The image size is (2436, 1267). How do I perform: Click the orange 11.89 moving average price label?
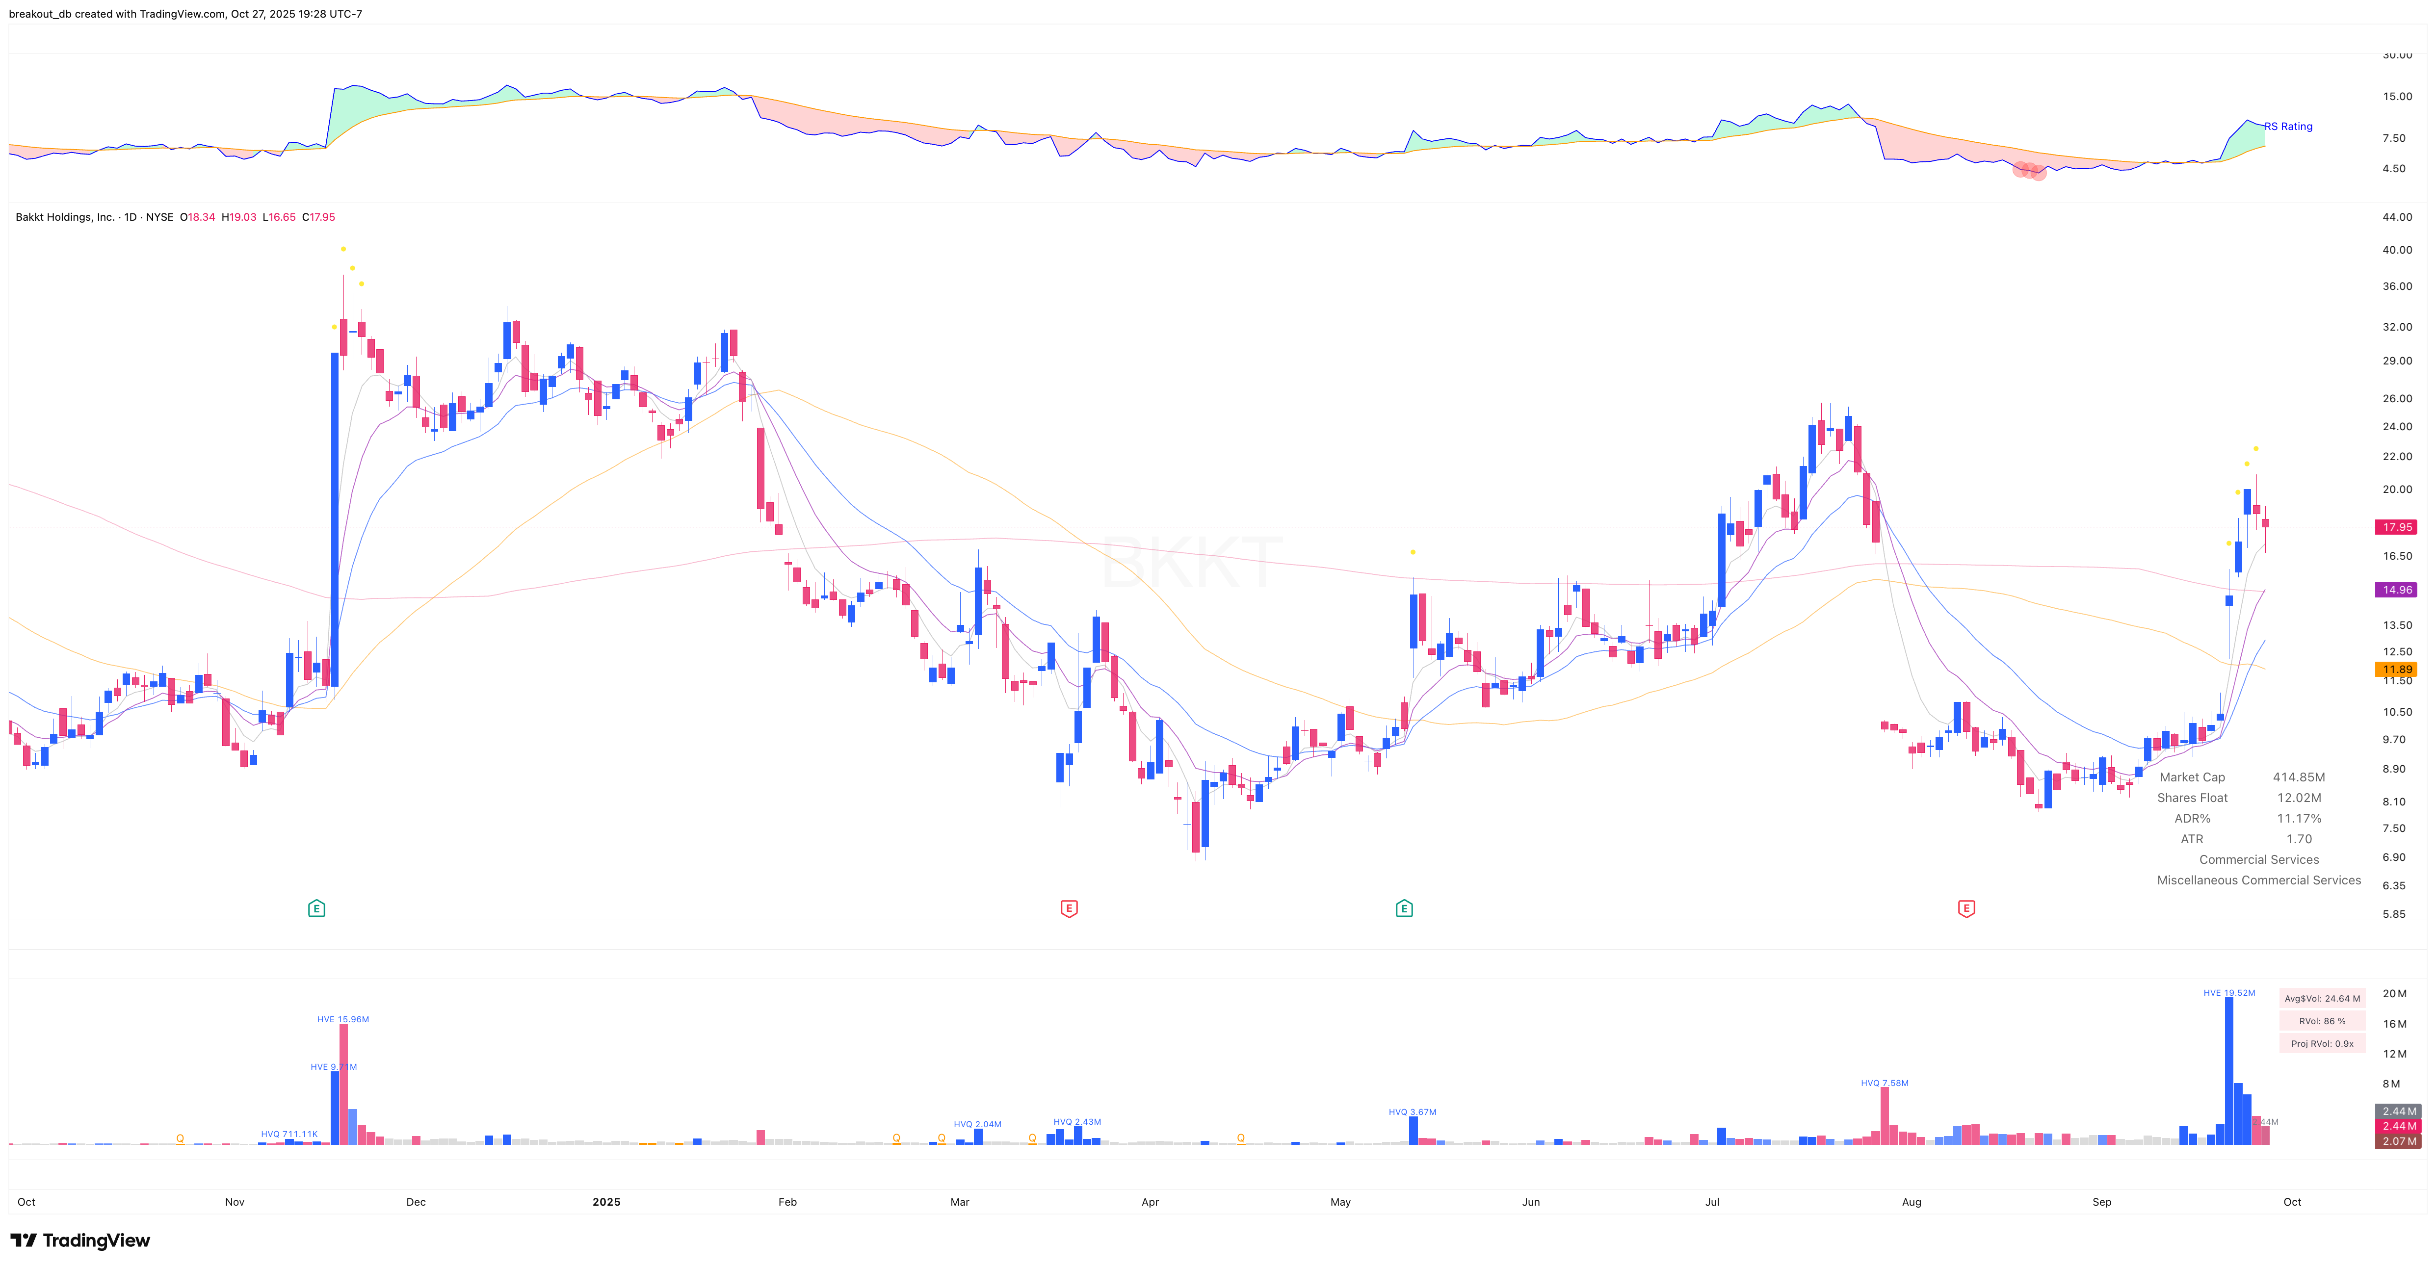[2395, 669]
